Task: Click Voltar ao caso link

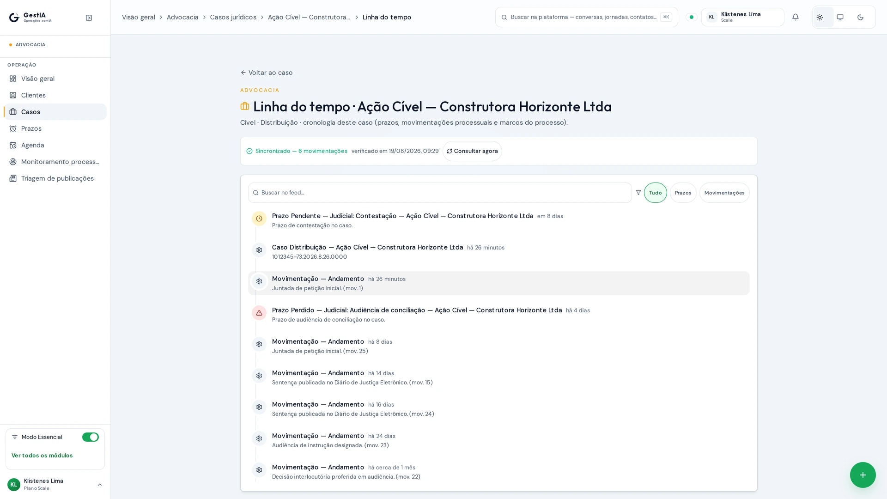Action: [267, 73]
